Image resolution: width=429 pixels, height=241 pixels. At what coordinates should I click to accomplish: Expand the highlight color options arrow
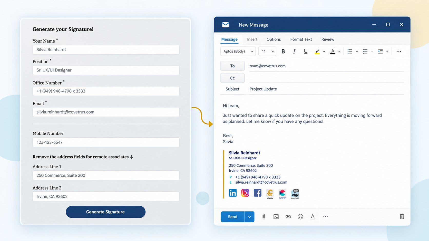[324, 51]
